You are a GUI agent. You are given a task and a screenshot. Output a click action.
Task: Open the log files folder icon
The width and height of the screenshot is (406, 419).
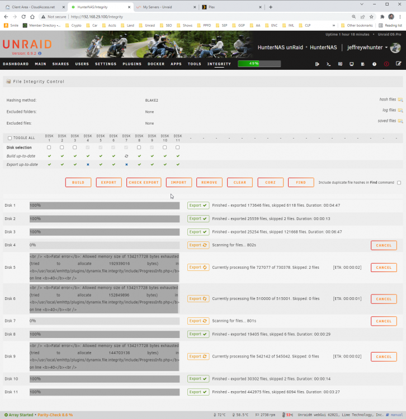pyautogui.click(x=400, y=111)
